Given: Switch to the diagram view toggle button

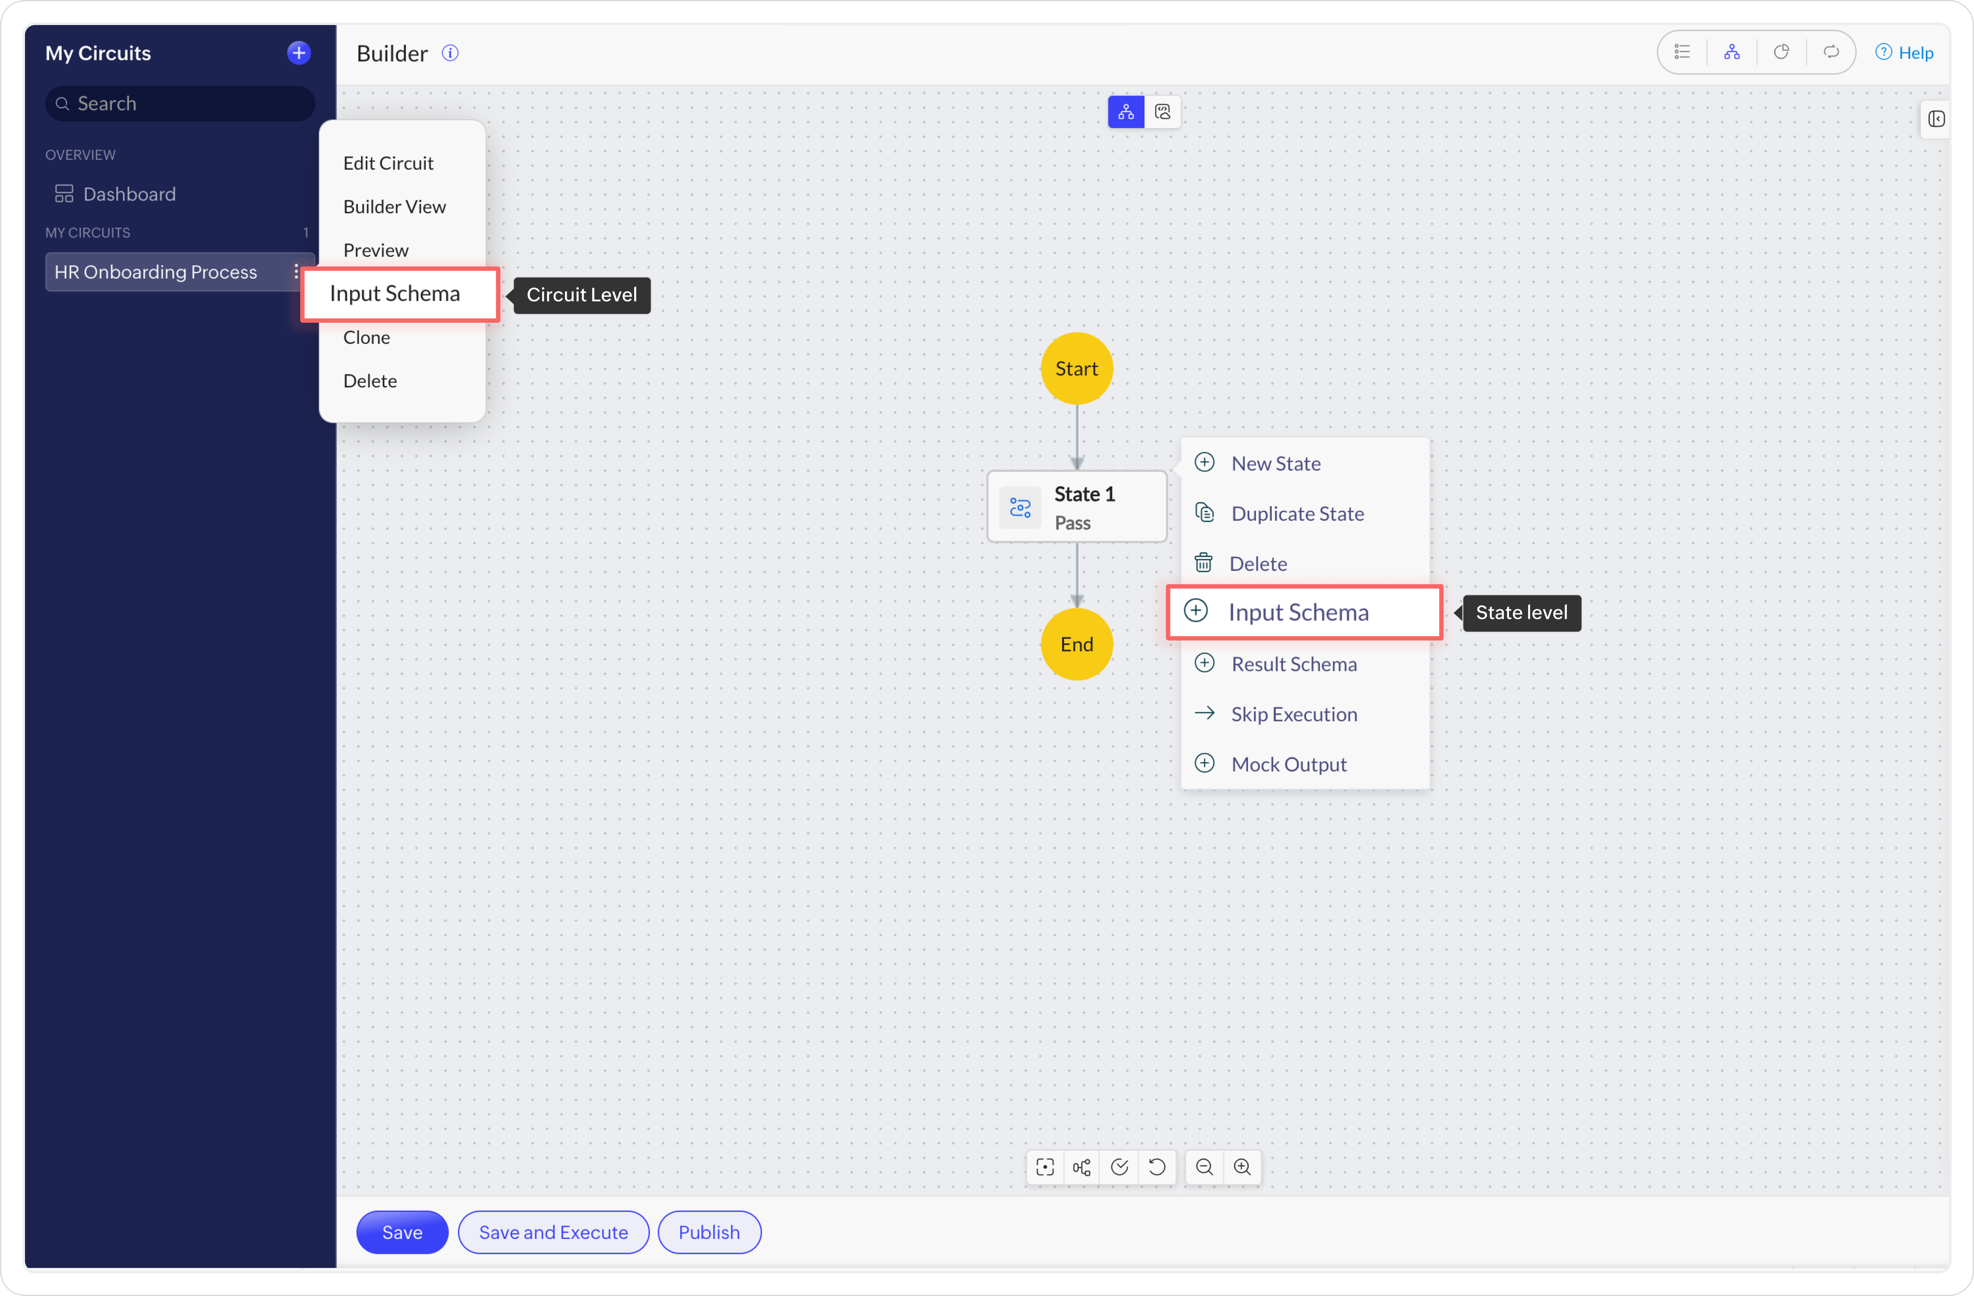Looking at the screenshot, I should (1125, 112).
